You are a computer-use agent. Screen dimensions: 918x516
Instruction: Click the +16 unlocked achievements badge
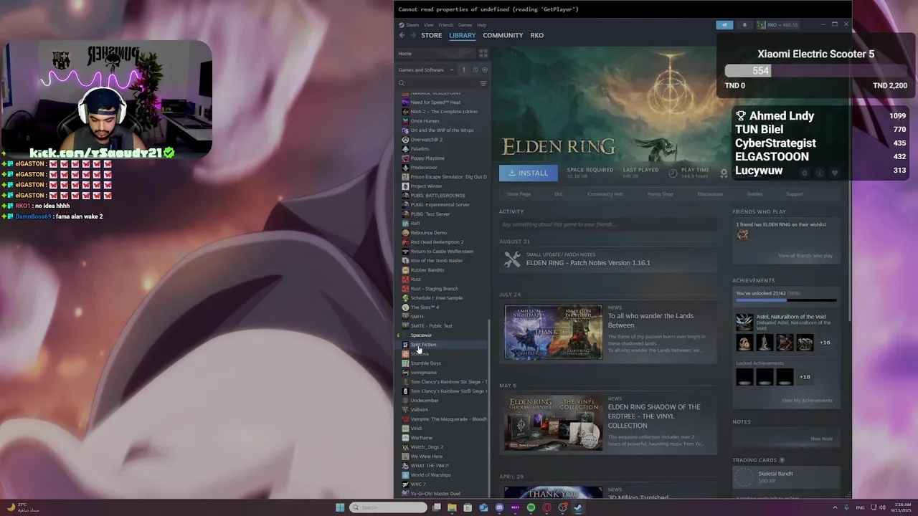point(825,343)
